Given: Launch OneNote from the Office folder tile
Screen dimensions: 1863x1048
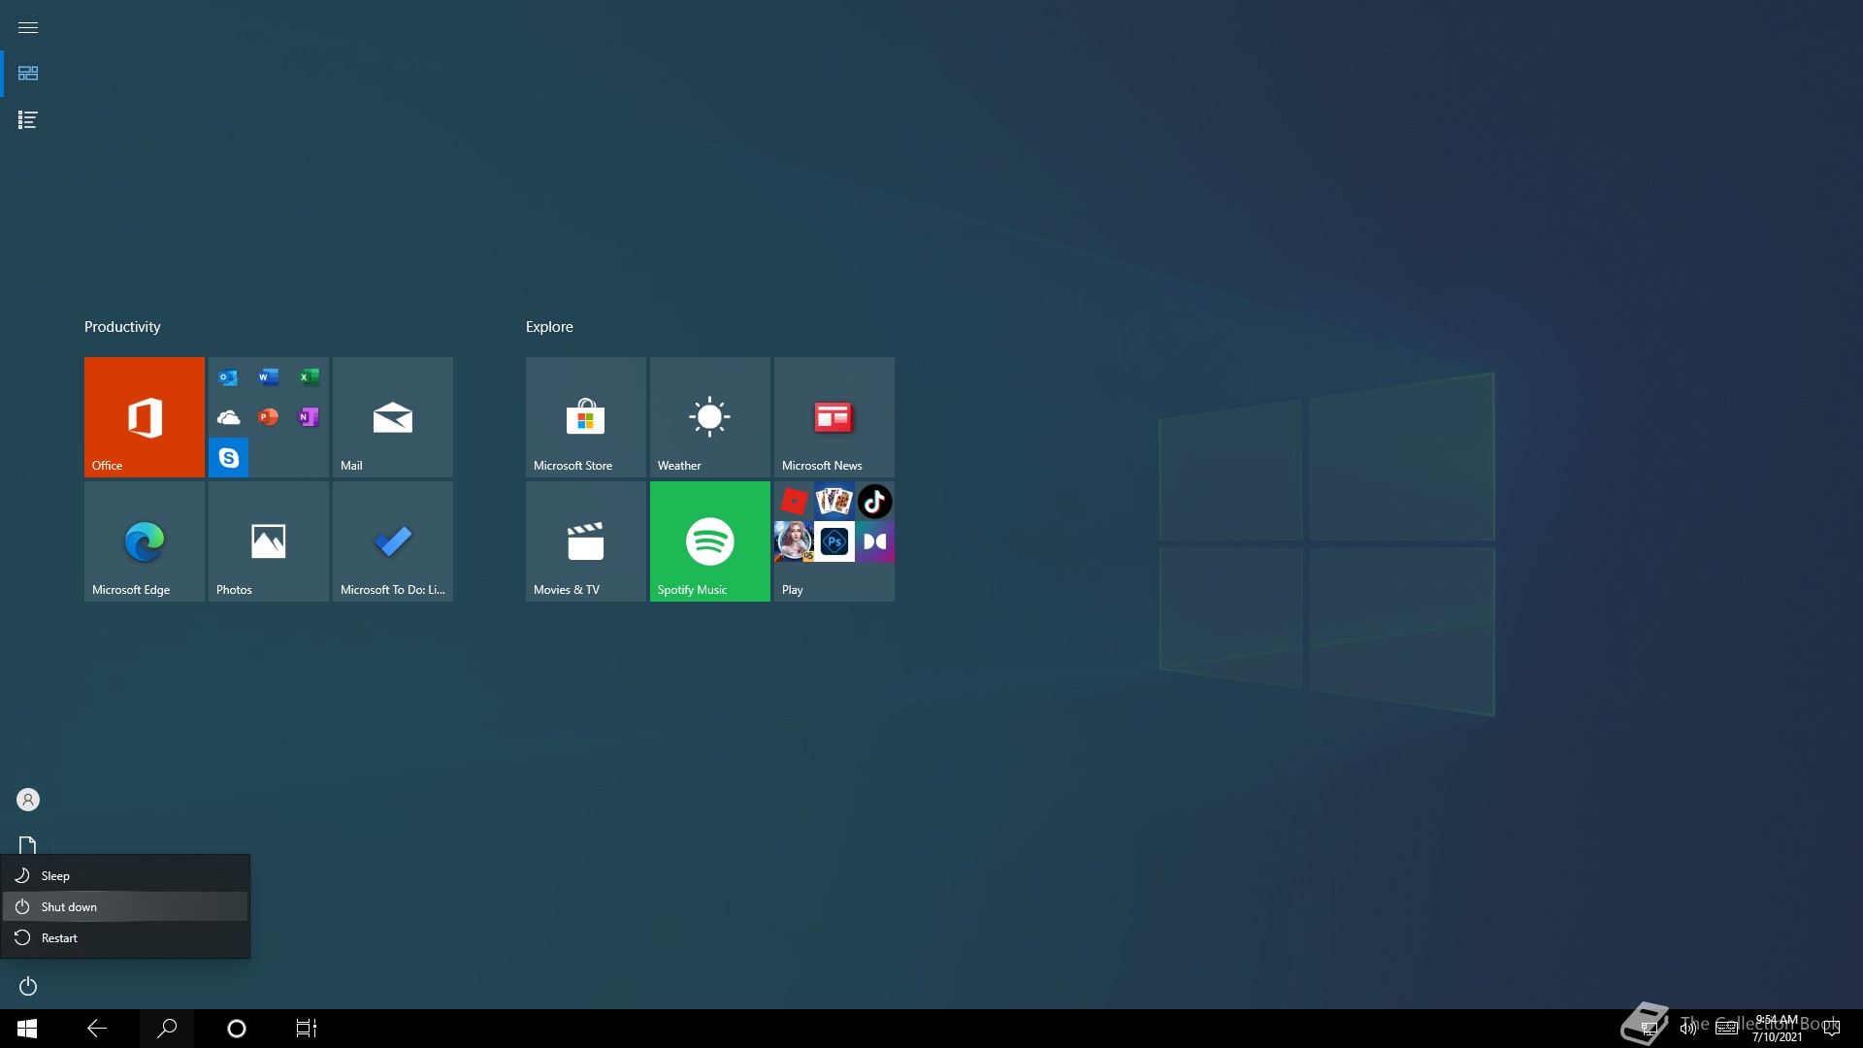Looking at the screenshot, I should (x=309, y=417).
